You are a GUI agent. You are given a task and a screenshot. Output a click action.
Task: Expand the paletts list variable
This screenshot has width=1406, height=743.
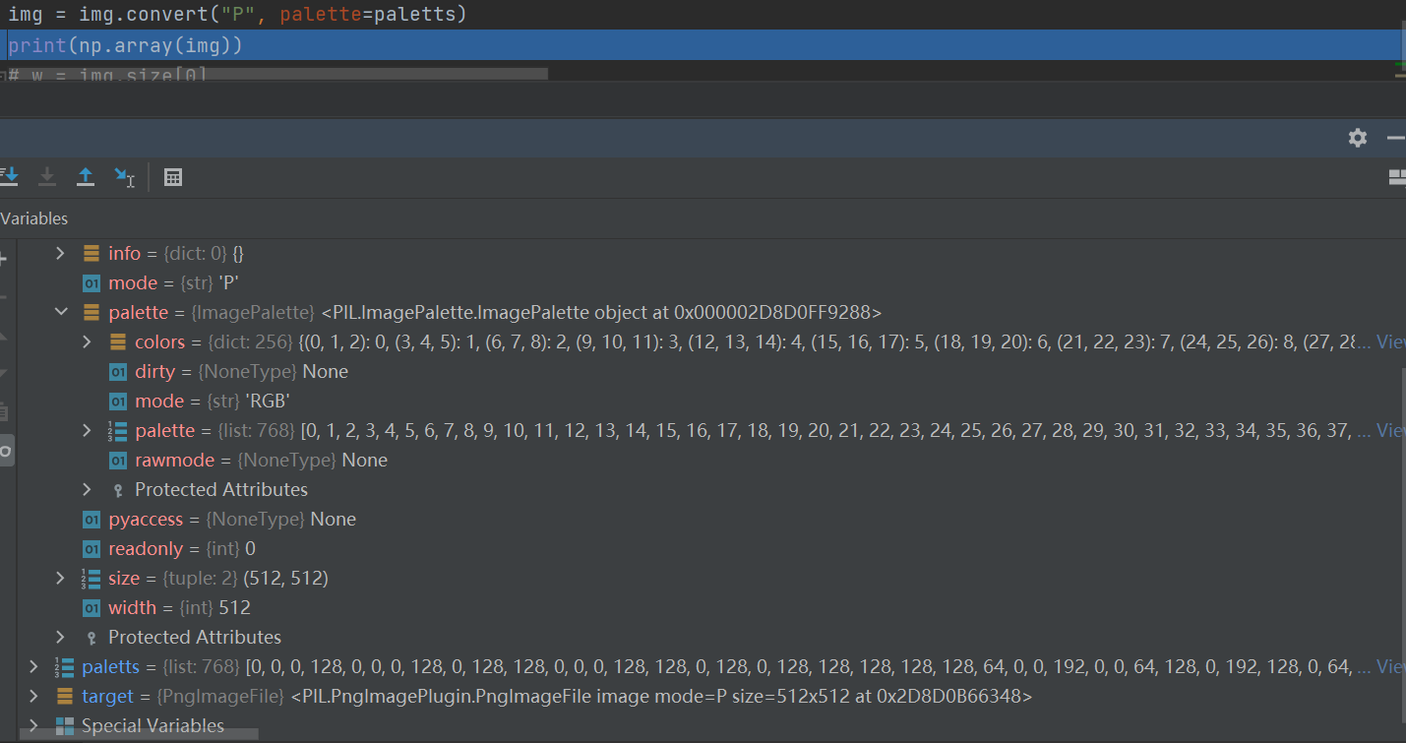click(x=32, y=666)
